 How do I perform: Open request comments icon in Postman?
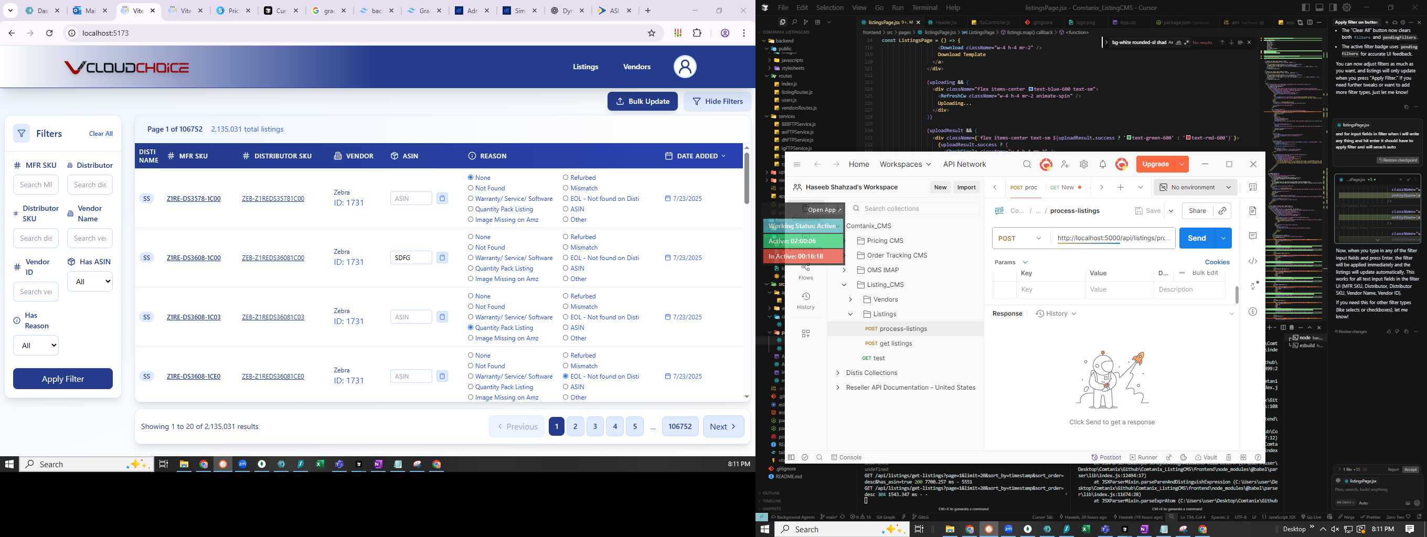tap(1252, 236)
